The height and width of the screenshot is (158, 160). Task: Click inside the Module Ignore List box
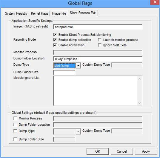95,91
